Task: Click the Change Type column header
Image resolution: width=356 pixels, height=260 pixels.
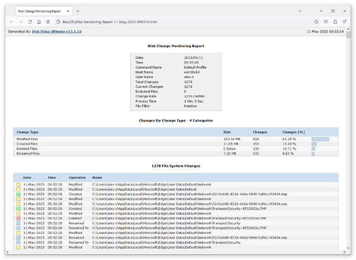Action: pyautogui.click(x=27, y=132)
